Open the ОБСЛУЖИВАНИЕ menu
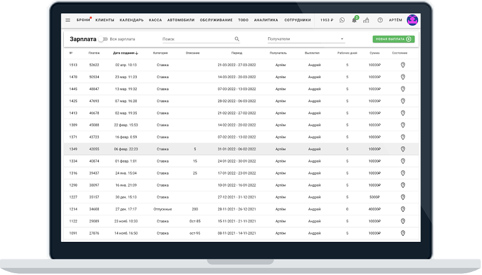The image size is (482, 275). click(216, 20)
